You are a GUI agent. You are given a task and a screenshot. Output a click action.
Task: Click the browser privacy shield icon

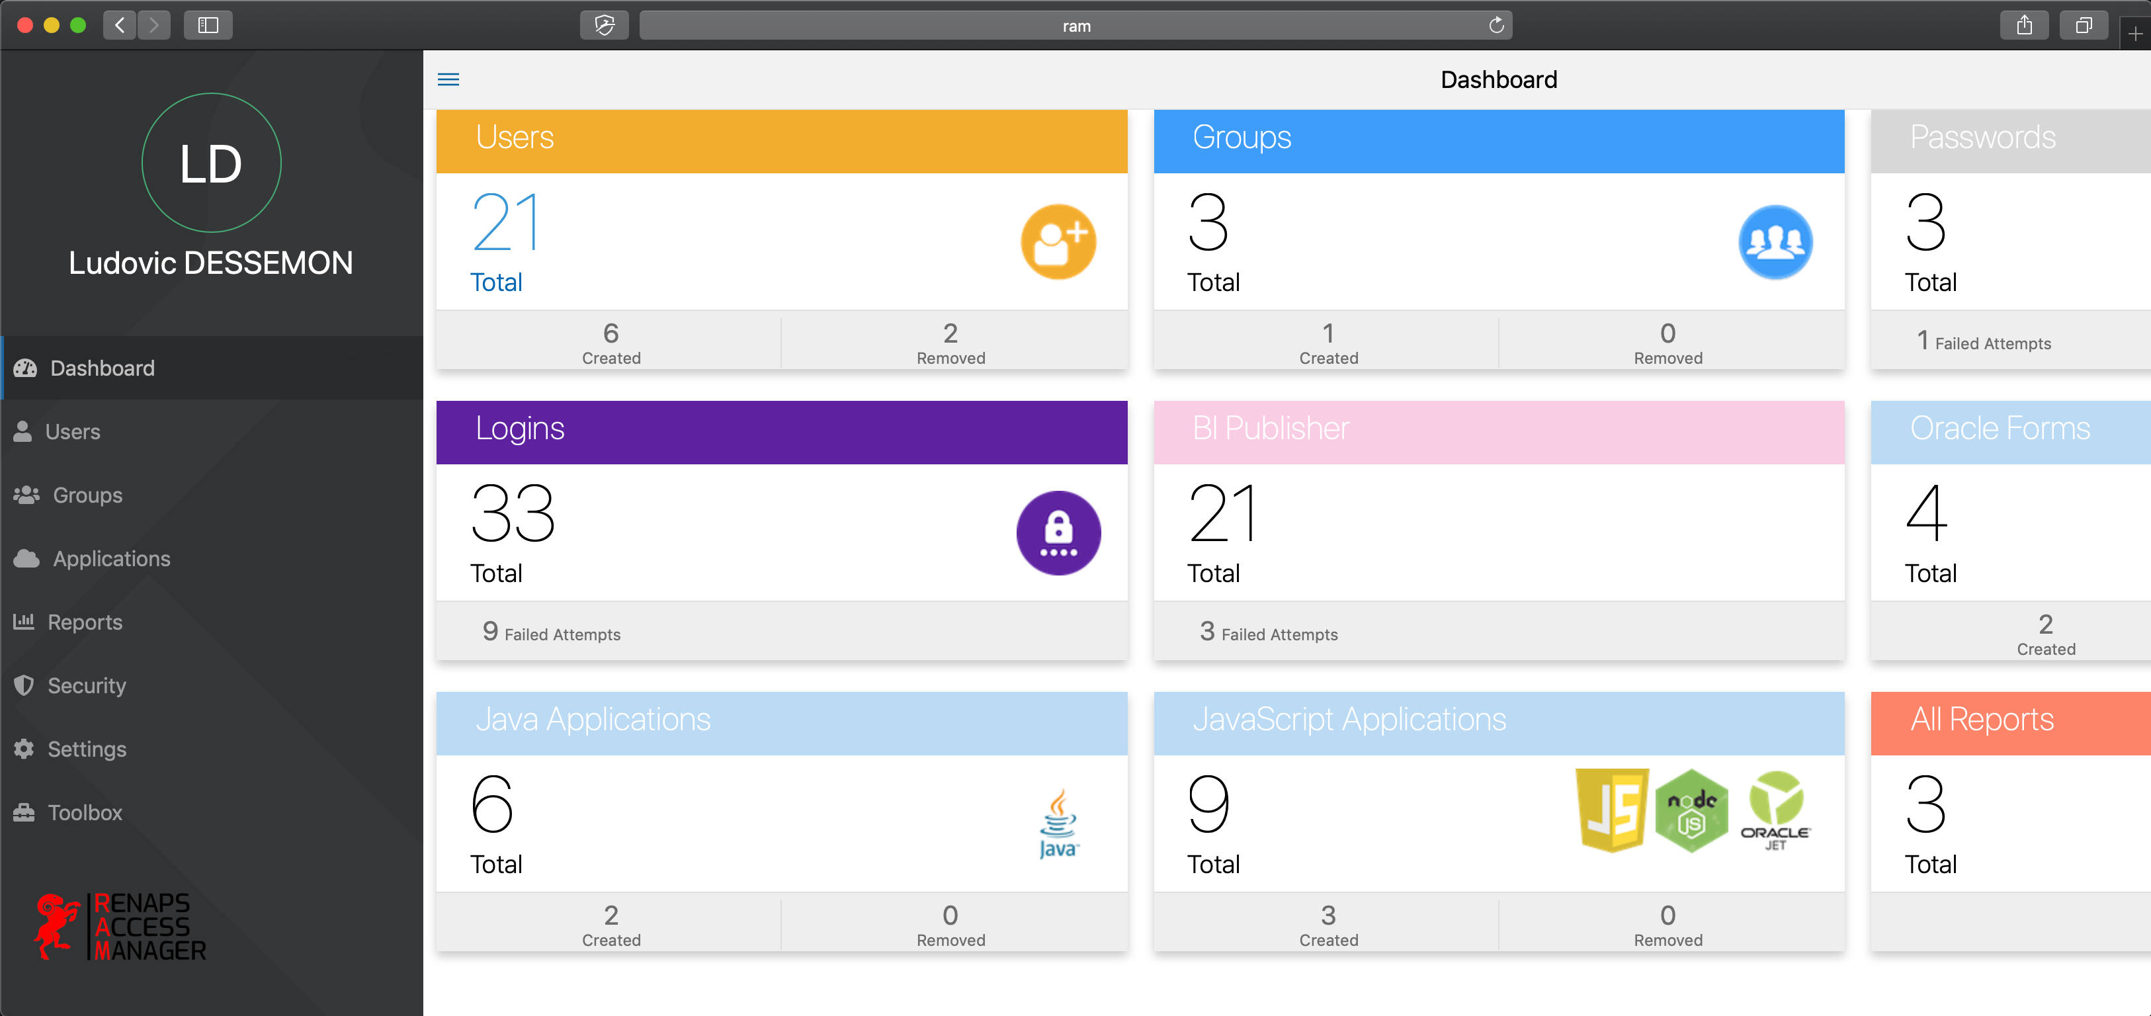click(605, 25)
